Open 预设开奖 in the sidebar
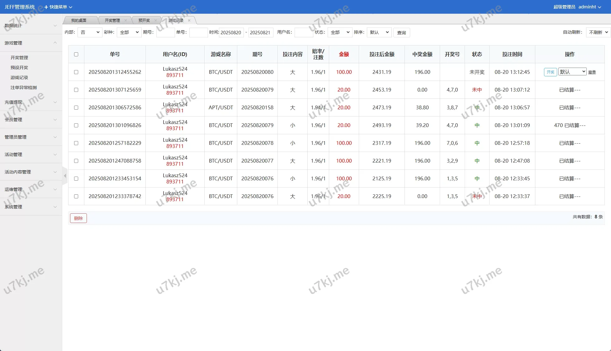 (19, 68)
